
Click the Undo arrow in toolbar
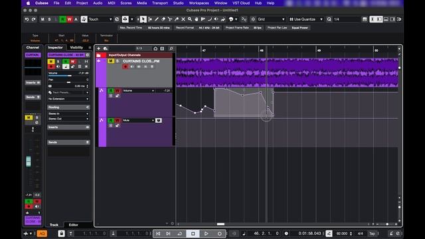tap(27, 19)
